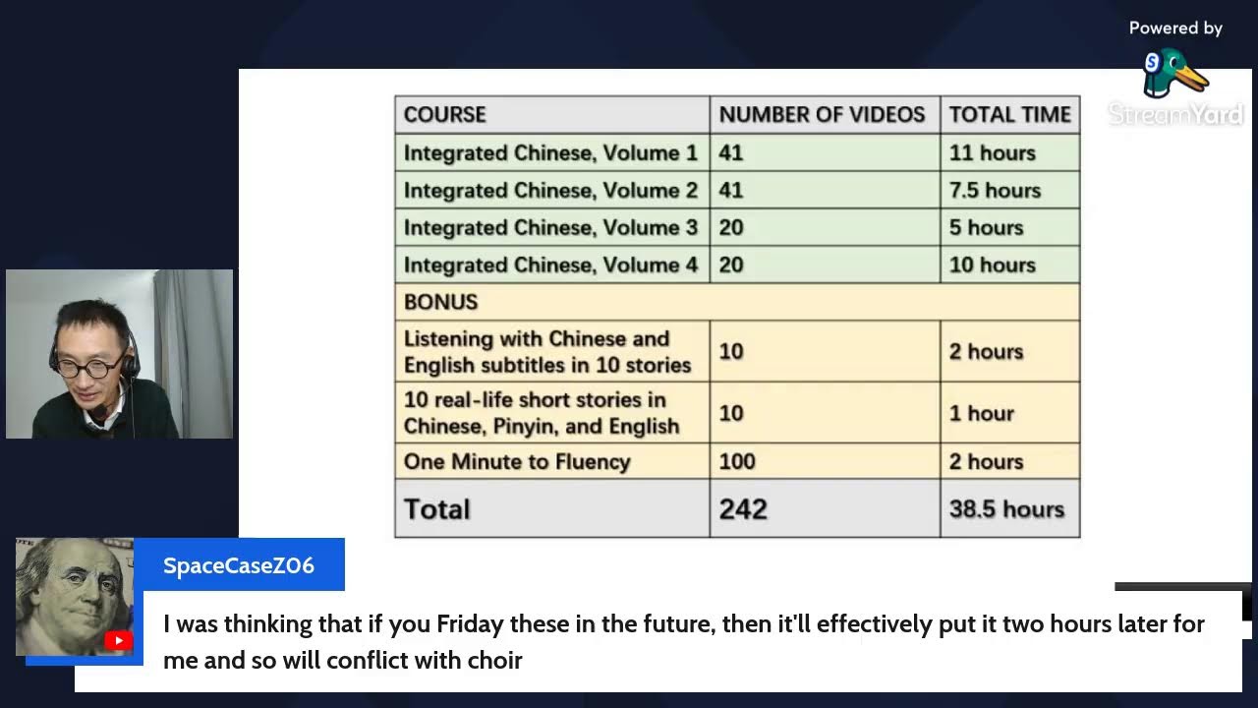Click the '7.5 hours' total time cell
The width and height of the screenshot is (1258, 708).
point(1010,190)
